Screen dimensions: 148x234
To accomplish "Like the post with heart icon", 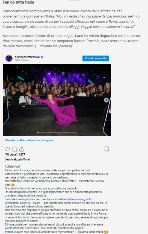I will pyautogui.click(x=7, y=149).
